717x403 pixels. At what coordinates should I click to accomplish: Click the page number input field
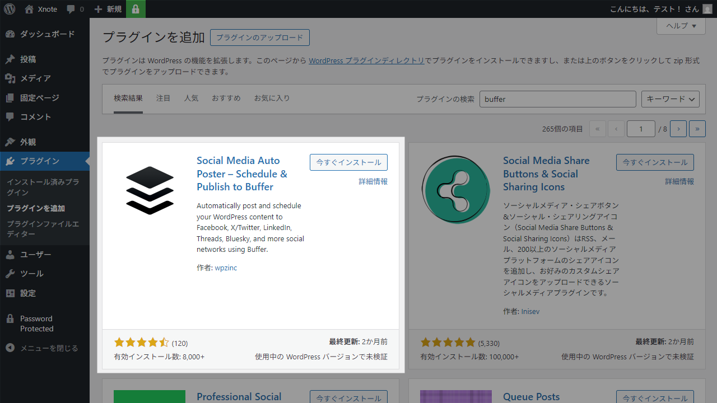click(x=641, y=128)
